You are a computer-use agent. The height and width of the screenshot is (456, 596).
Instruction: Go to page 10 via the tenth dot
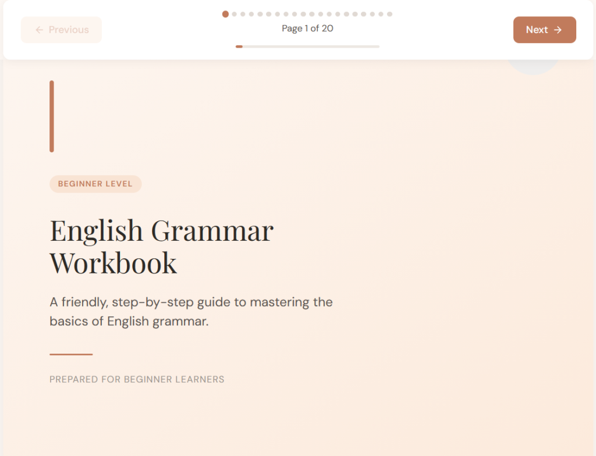303,14
